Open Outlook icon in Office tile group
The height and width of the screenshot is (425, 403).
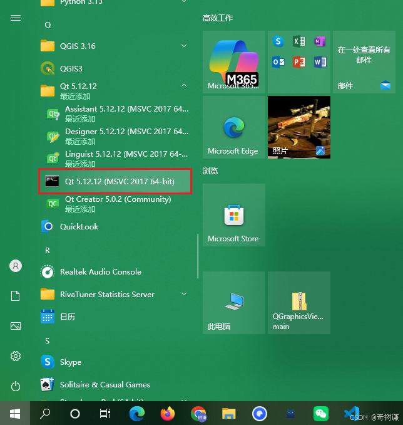point(278,62)
